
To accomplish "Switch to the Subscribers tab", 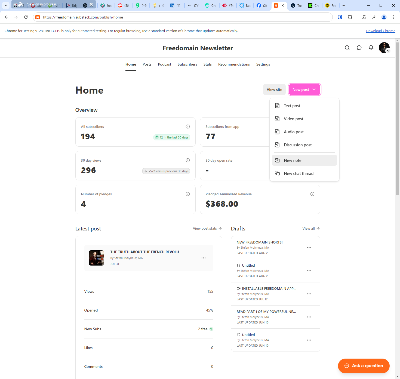I will coord(187,64).
